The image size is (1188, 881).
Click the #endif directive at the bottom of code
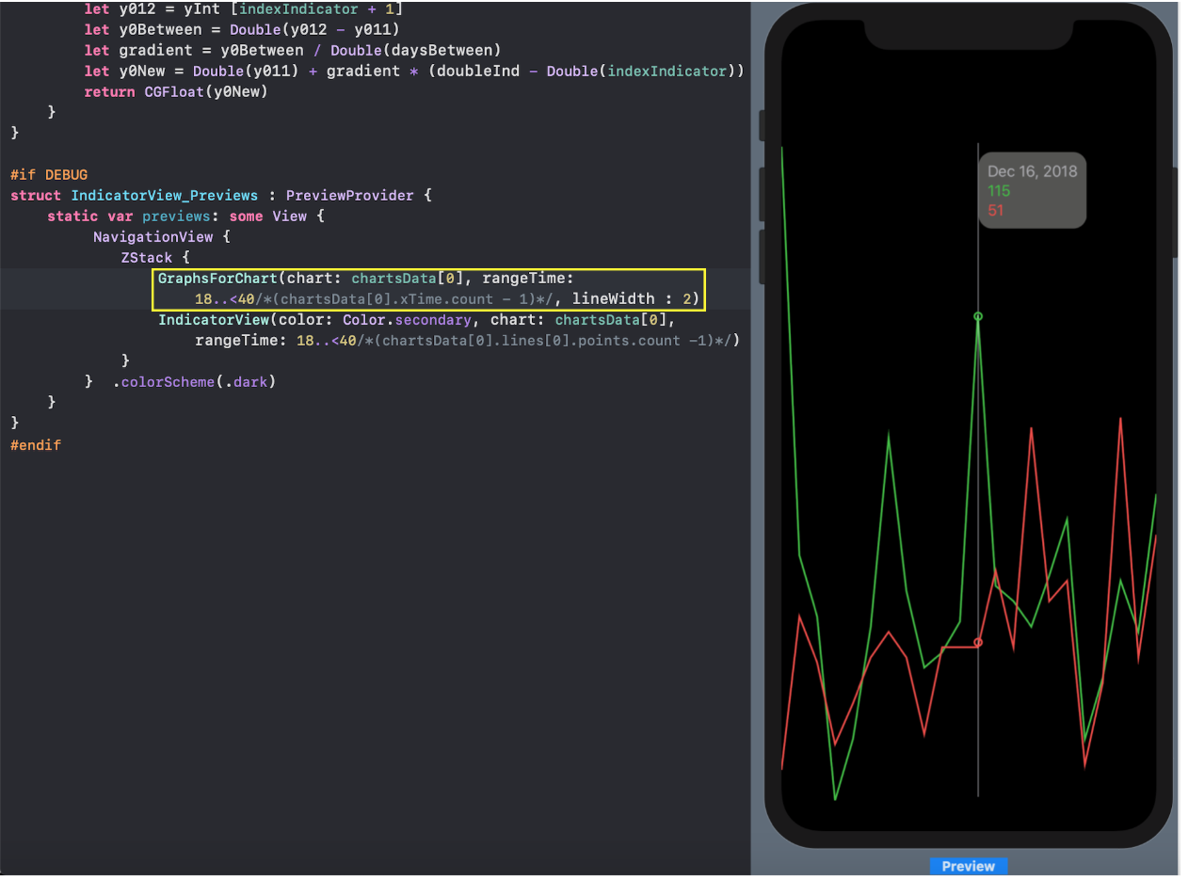click(x=36, y=444)
